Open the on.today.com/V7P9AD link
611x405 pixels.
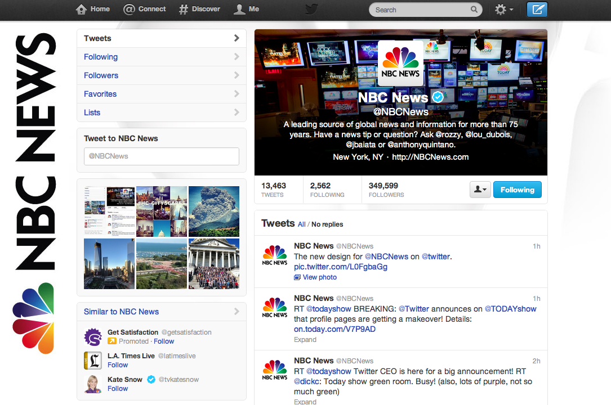[335, 329]
